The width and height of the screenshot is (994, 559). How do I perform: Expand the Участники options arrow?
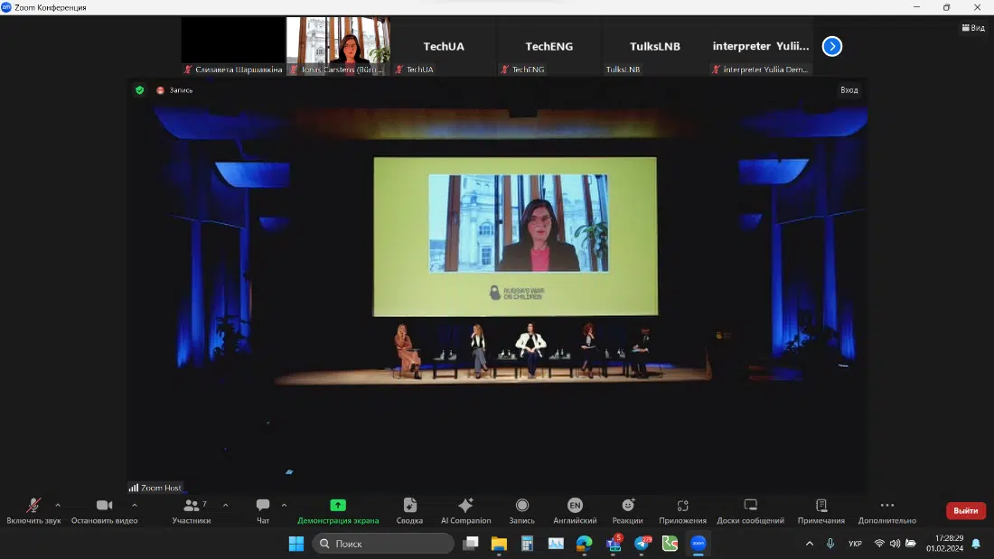(225, 505)
